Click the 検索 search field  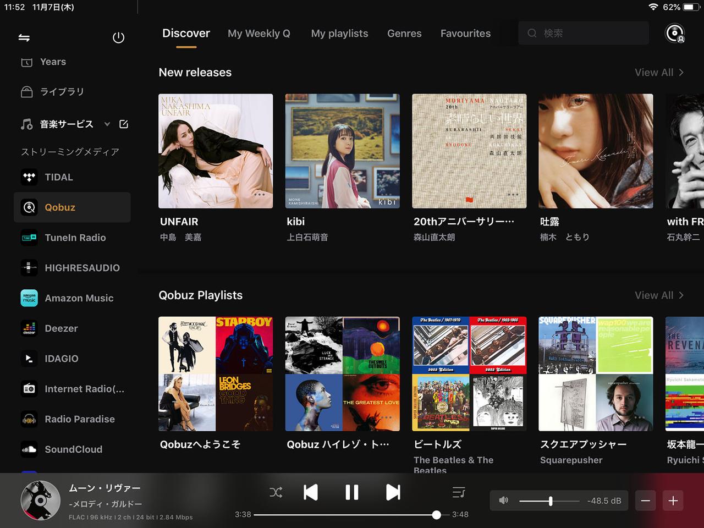(583, 33)
